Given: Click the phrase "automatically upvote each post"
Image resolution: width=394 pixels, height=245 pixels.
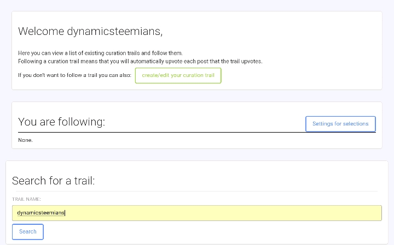Looking at the screenshot, I should (169, 61).
